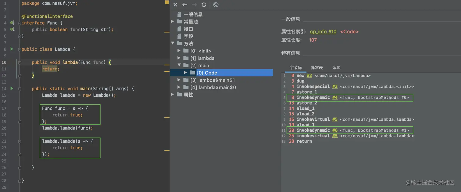Switch to the 字节码 tab
The image size is (461, 192).
click(295, 68)
